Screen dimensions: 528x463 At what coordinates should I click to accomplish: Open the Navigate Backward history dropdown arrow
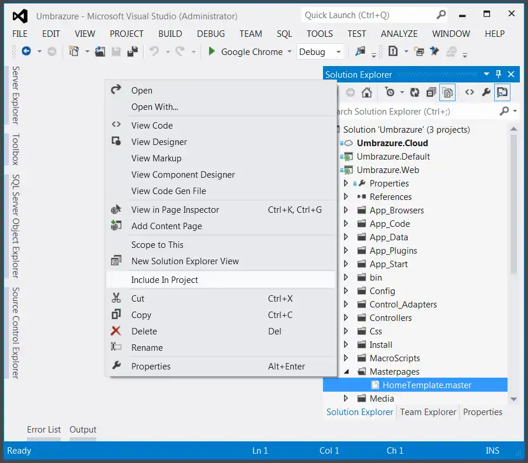point(39,51)
